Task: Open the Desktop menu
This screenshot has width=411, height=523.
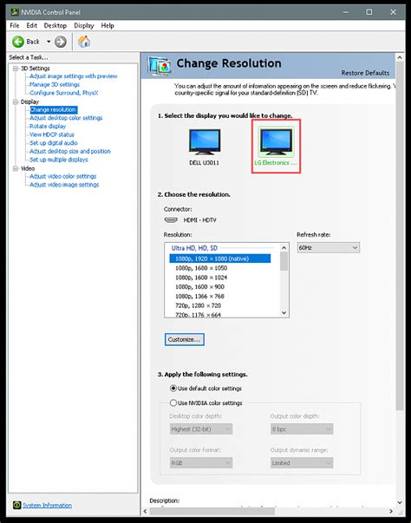Action: 55,26
